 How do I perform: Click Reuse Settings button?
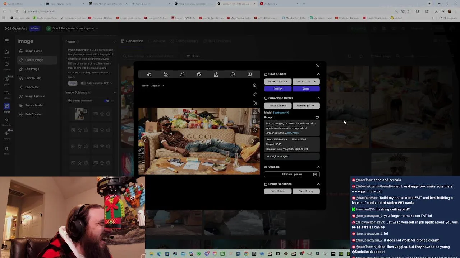tap(278, 106)
